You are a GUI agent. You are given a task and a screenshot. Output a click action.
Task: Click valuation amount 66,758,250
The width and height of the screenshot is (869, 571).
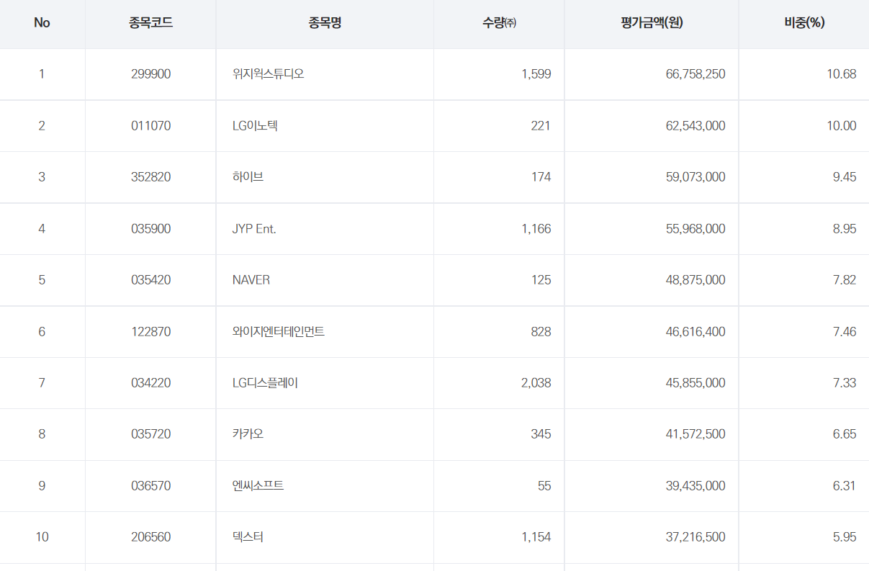tap(695, 74)
